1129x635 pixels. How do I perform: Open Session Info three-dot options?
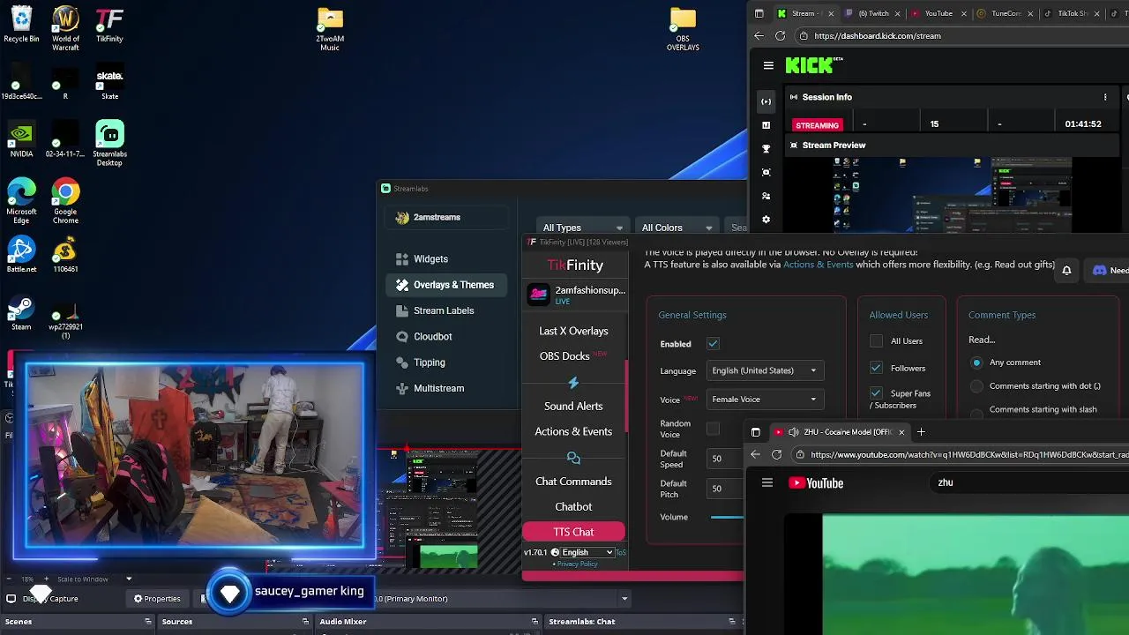1105,97
